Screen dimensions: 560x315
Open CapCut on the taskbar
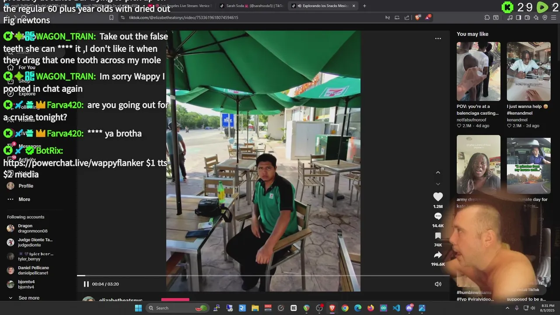point(294,308)
